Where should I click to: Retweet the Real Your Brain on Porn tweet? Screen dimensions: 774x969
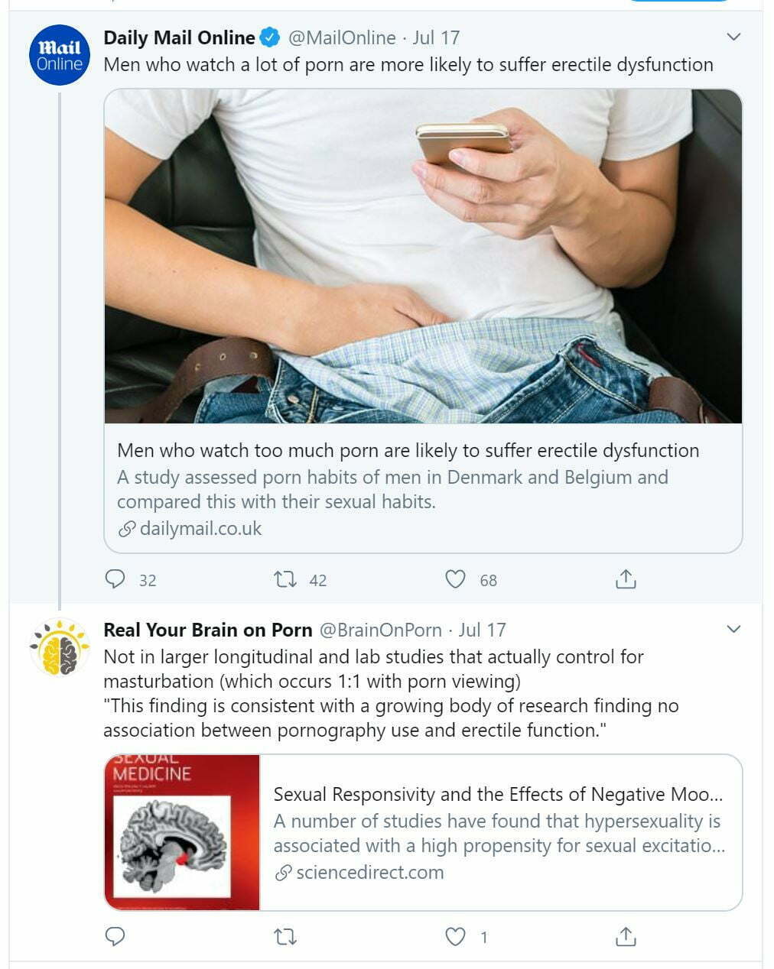[285, 936]
